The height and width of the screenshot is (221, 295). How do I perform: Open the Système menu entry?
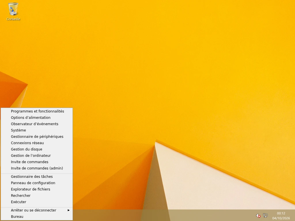pyautogui.click(x=37, y=130)
